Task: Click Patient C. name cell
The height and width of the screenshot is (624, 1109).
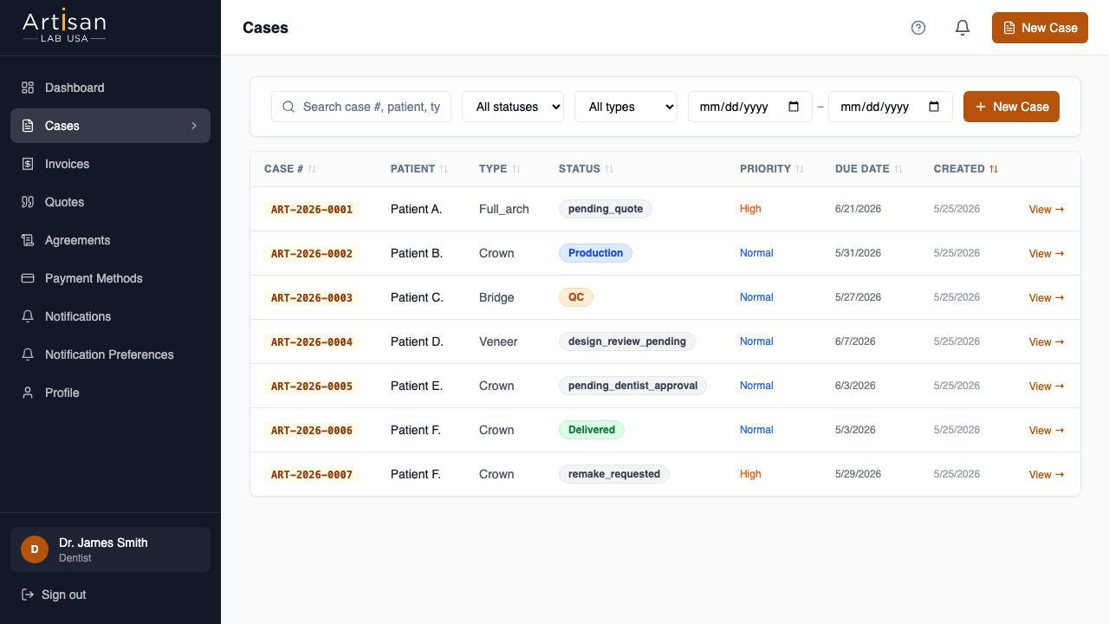Action: point(417,297)
